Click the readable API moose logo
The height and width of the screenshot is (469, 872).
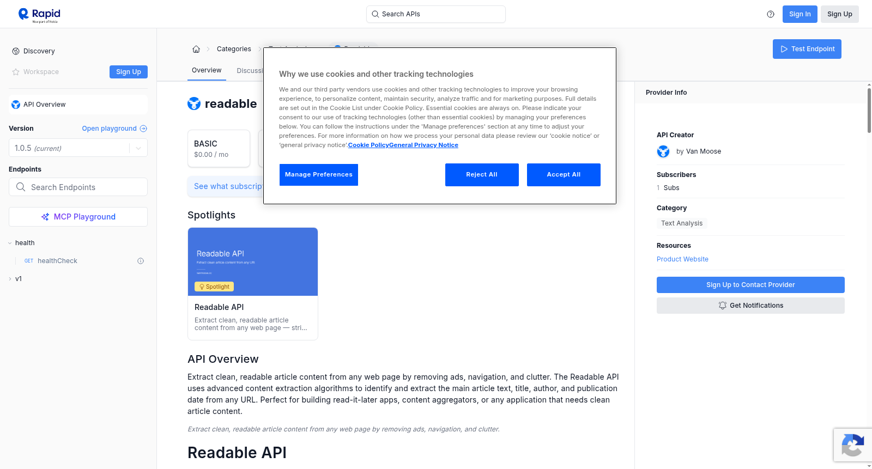click(x=194, y=103)
